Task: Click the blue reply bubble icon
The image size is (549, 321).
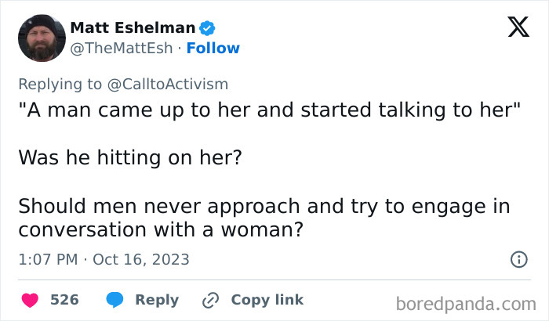Action: tap(115, 300)
